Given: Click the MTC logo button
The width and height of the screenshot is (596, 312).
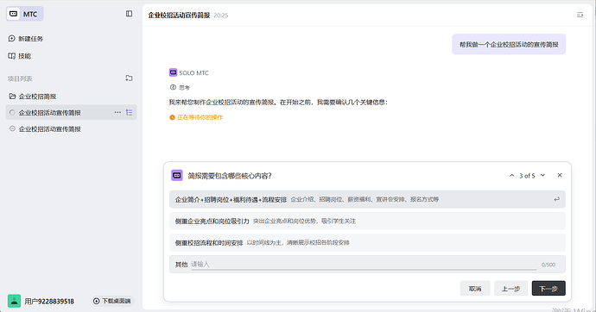Looking at the screenshot, I should coord(25,14).
